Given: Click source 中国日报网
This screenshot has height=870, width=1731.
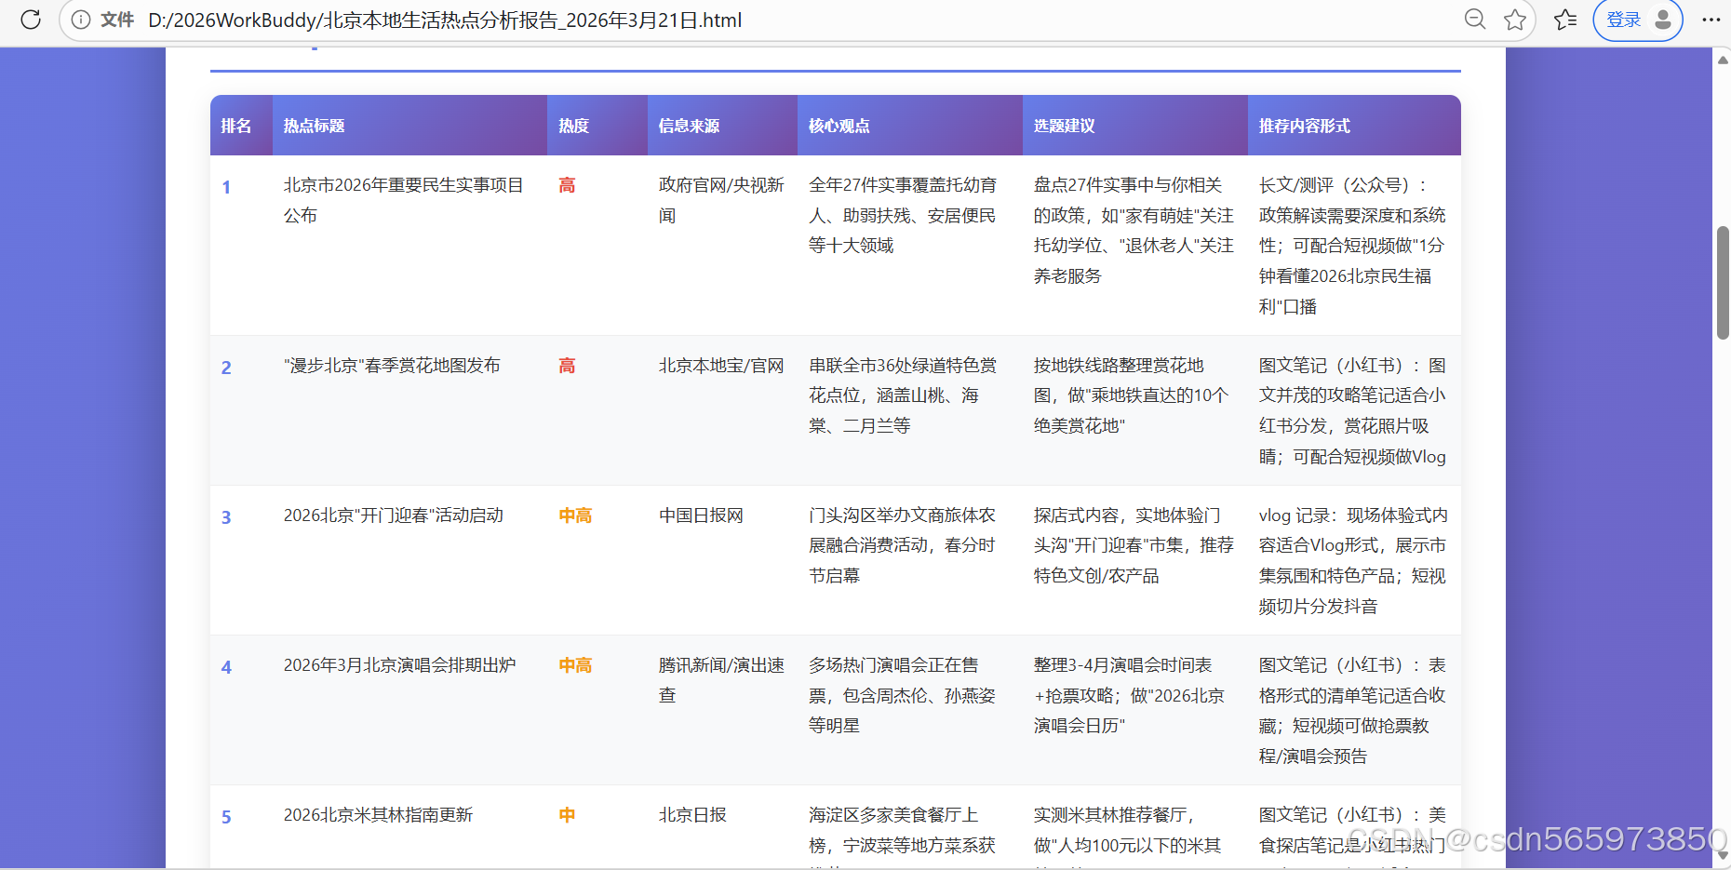Looking at the screenshot, I should tap(701, 515).
